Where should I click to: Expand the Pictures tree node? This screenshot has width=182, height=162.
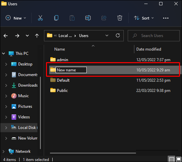coord(6,106)
